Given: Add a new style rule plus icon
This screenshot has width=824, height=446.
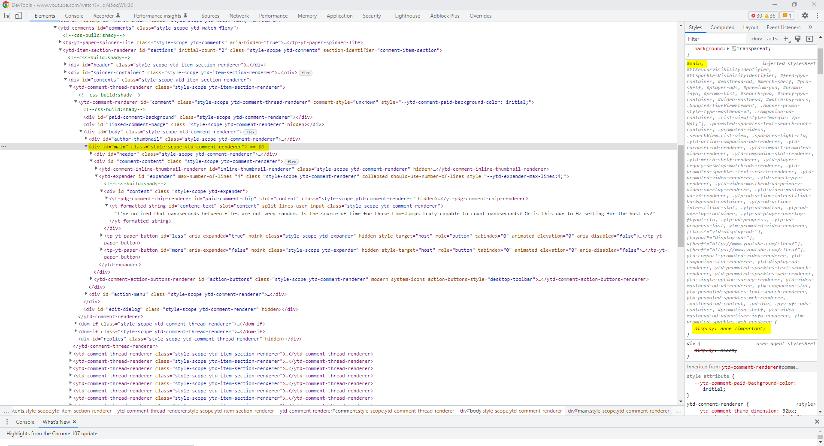Looking at the screenshot, I should [x=786, y=39].
